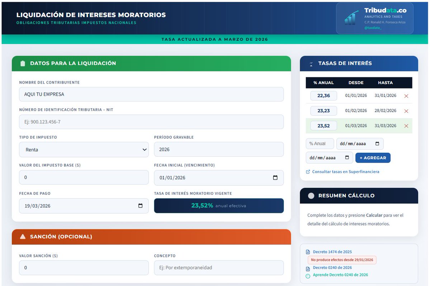Click the + AGREGAR button

[x=373, y=158]
